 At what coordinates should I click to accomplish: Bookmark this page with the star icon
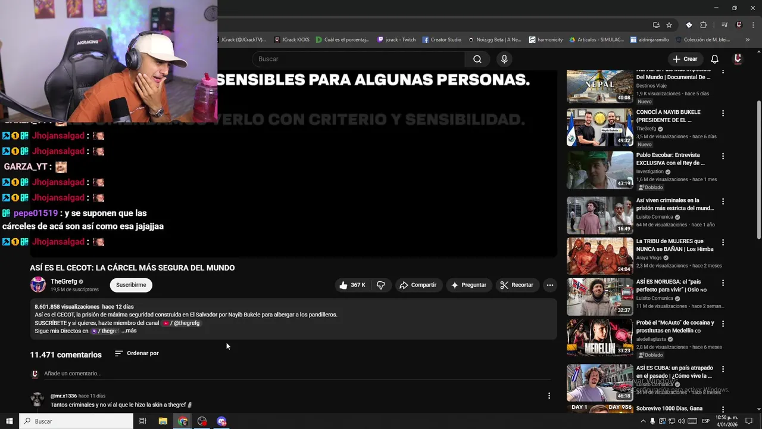[x=669, y=25]
